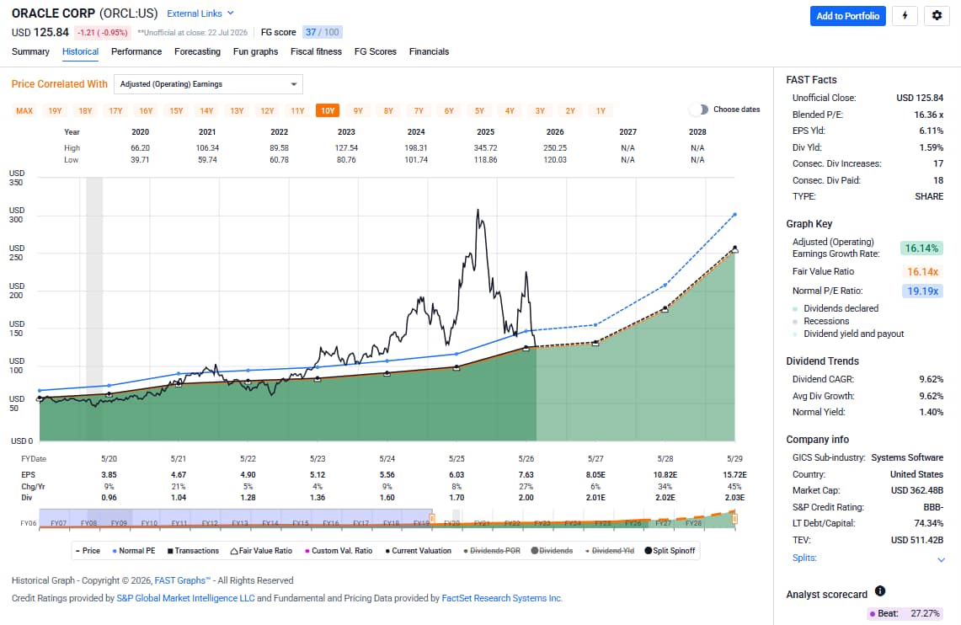Open the settings gear icon

937,16
